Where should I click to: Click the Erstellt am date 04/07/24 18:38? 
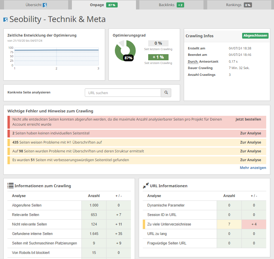point(240,48)
